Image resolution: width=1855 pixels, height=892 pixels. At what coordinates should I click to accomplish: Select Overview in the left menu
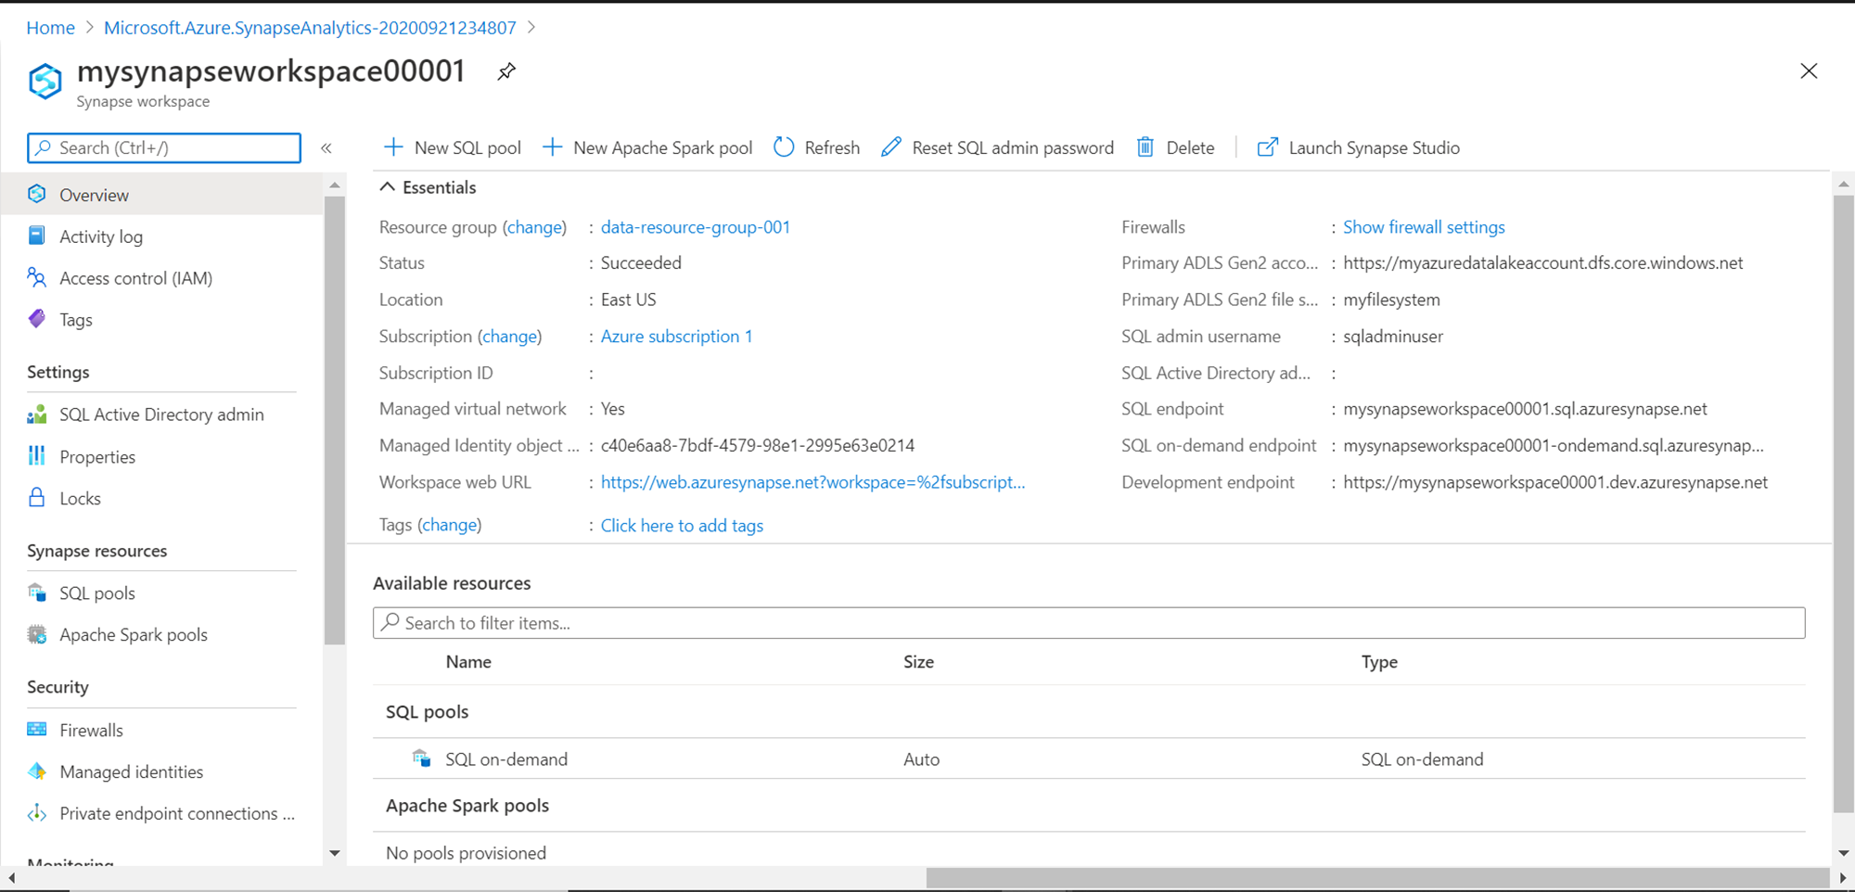coord(94,194)
